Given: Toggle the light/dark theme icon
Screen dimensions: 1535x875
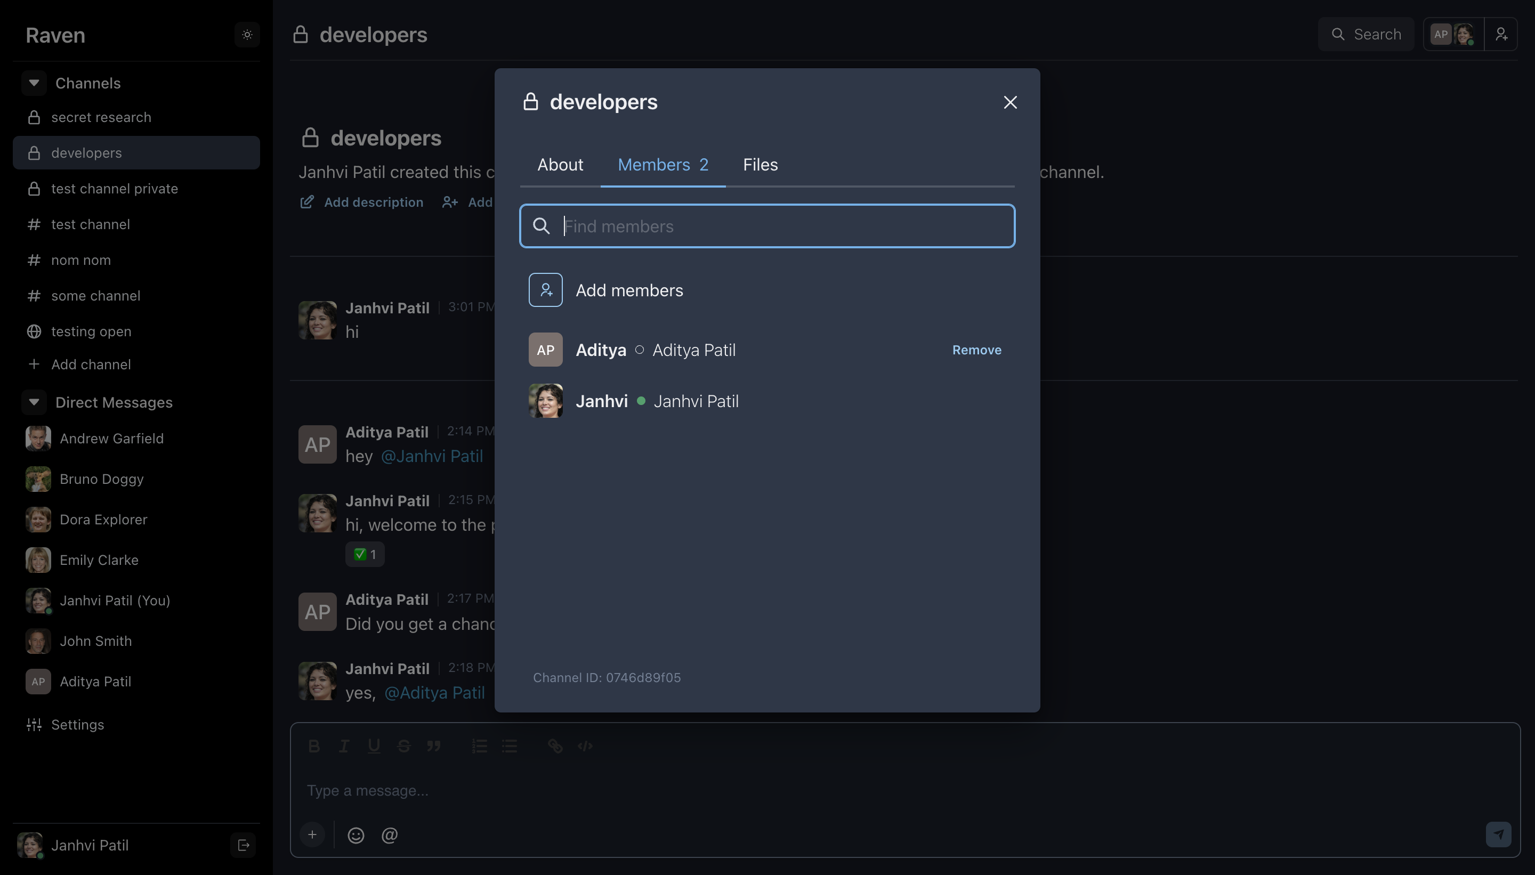Looking at the screenshot, I should (x=247, y=35).
